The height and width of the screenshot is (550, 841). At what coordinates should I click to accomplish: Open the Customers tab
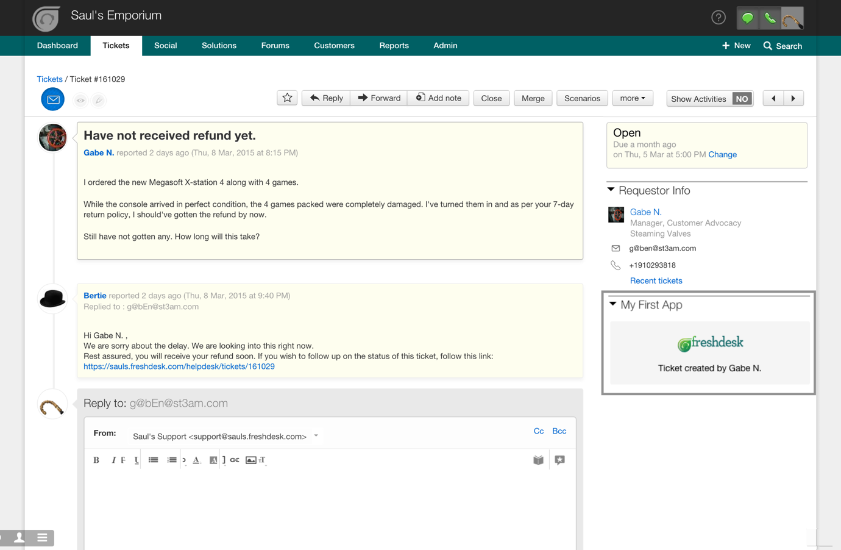[334, 46]
